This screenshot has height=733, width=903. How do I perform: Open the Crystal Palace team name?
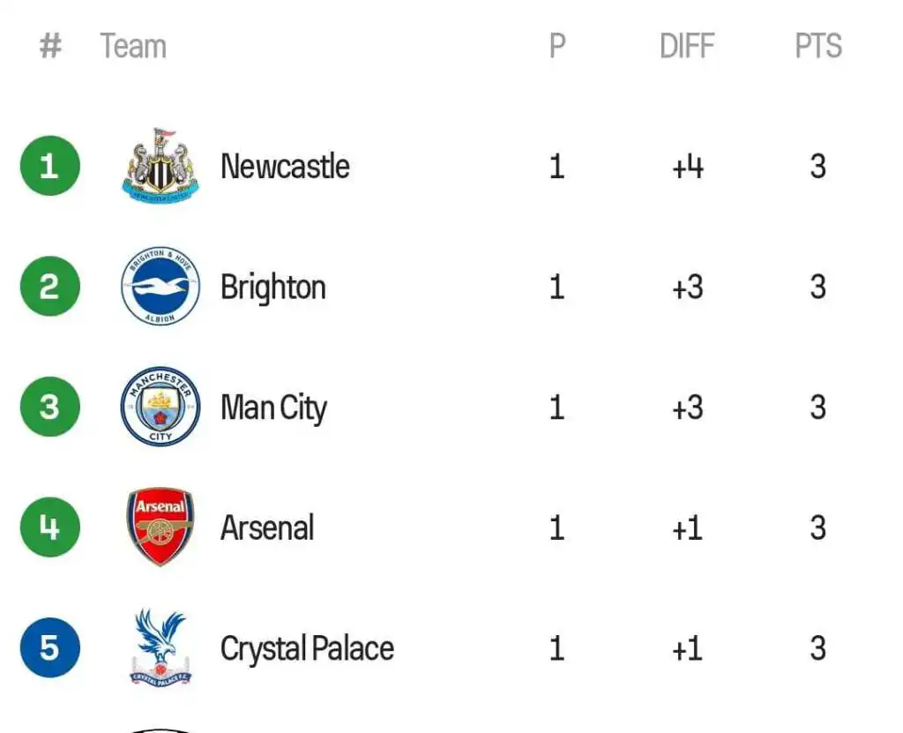[307, 649]
